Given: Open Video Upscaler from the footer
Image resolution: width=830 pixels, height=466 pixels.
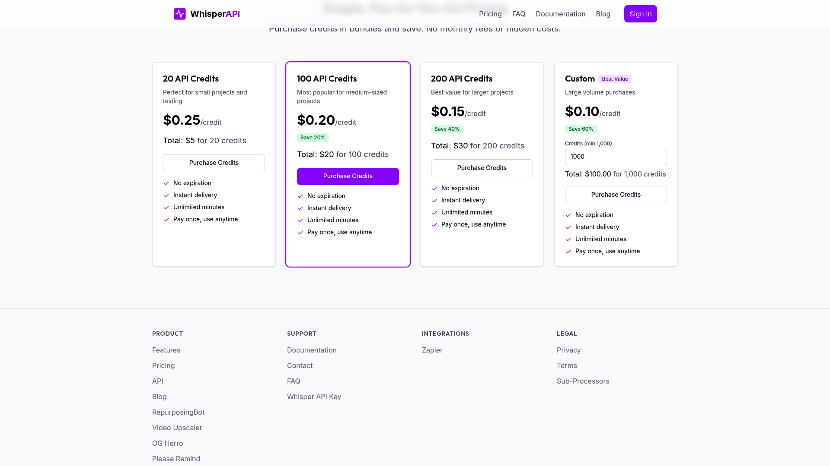Looking at the screenshot, I should (x=177, y=428).
